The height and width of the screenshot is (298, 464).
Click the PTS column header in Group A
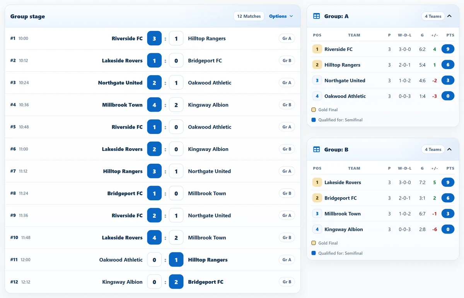[450, 35]
